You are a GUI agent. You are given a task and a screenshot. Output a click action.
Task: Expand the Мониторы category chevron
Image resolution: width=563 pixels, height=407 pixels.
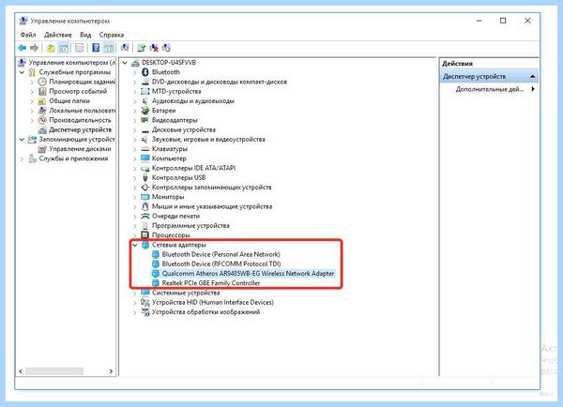pyautogui.click(x=135, y=197)
